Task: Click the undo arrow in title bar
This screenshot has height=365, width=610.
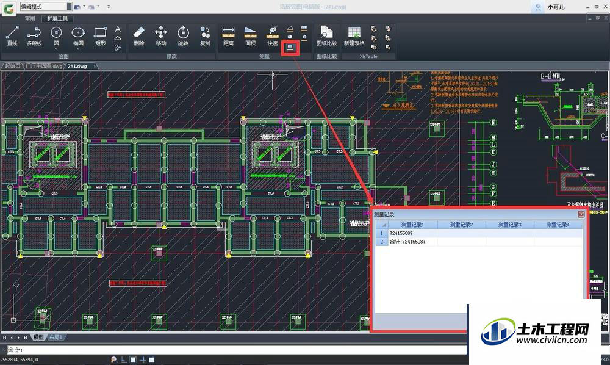Action: click(77, 7)
